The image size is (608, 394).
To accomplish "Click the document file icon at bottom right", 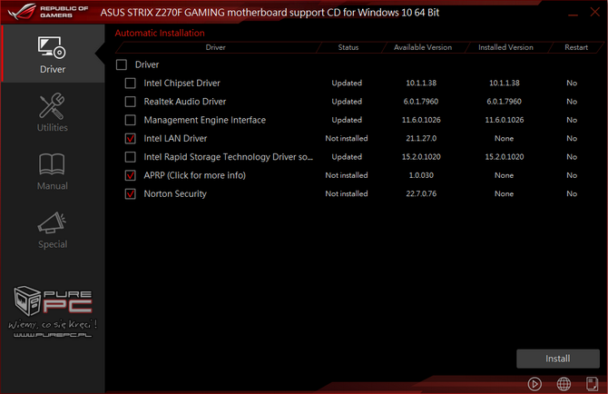I will [x=591, y=383].
